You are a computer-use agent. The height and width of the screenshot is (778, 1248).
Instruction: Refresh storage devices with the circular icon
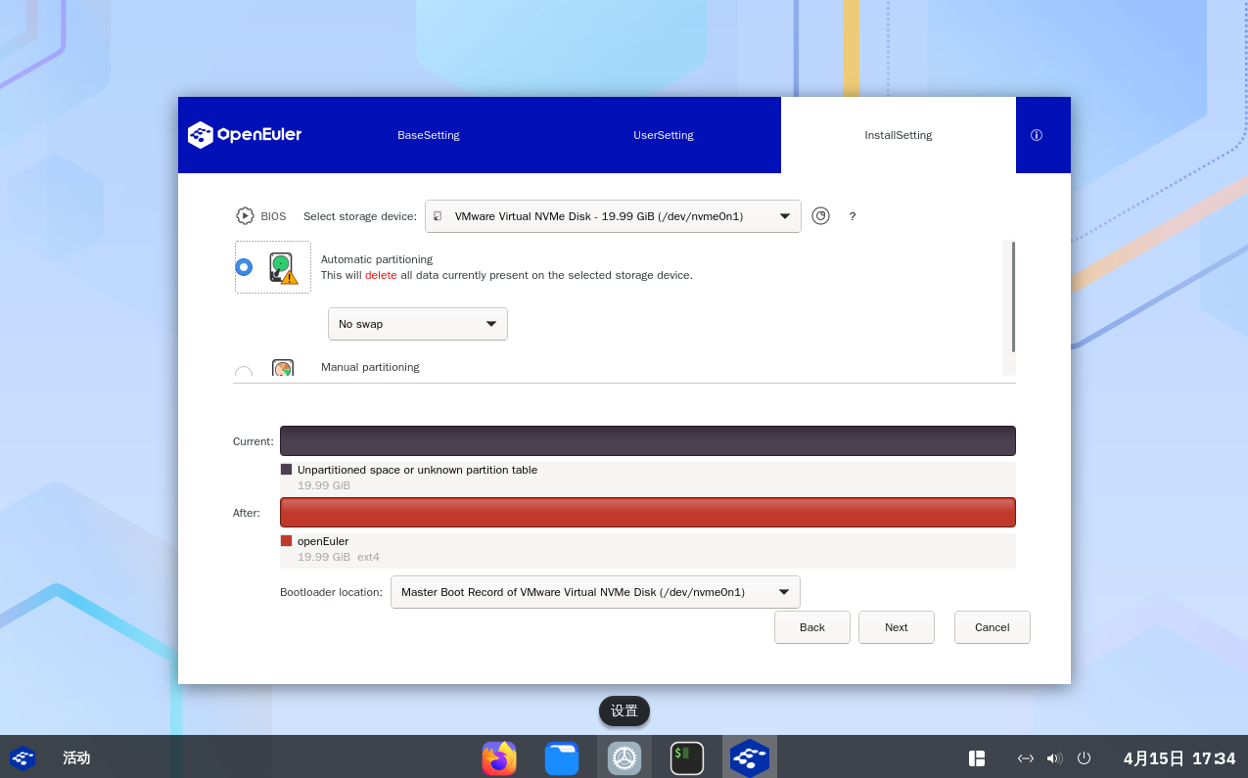coord(820,216)
